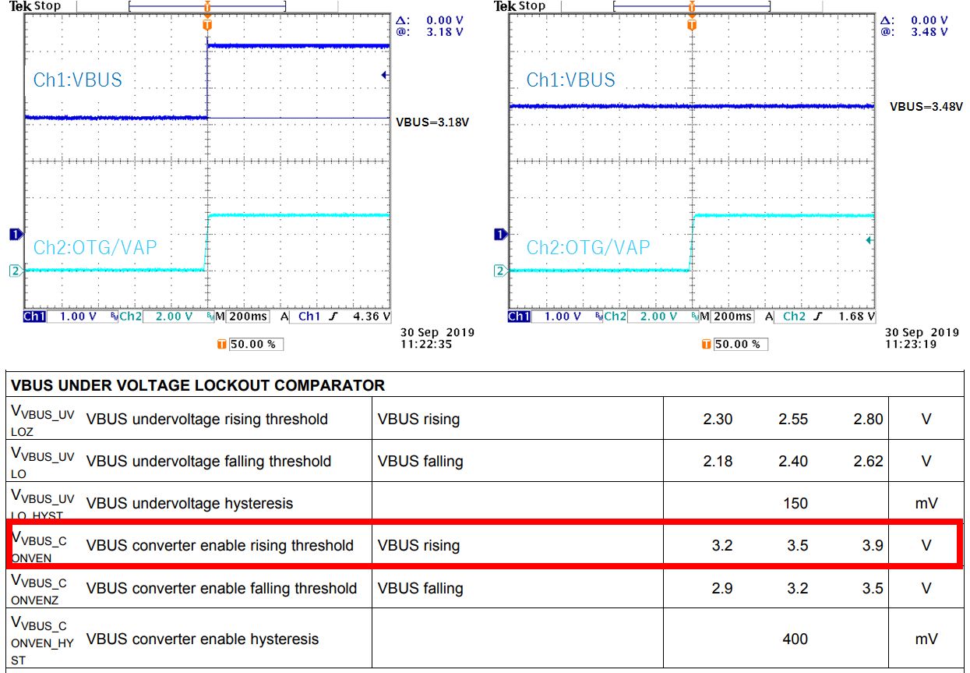Click 'VBUS falling' condition in converter enable row

421,588
